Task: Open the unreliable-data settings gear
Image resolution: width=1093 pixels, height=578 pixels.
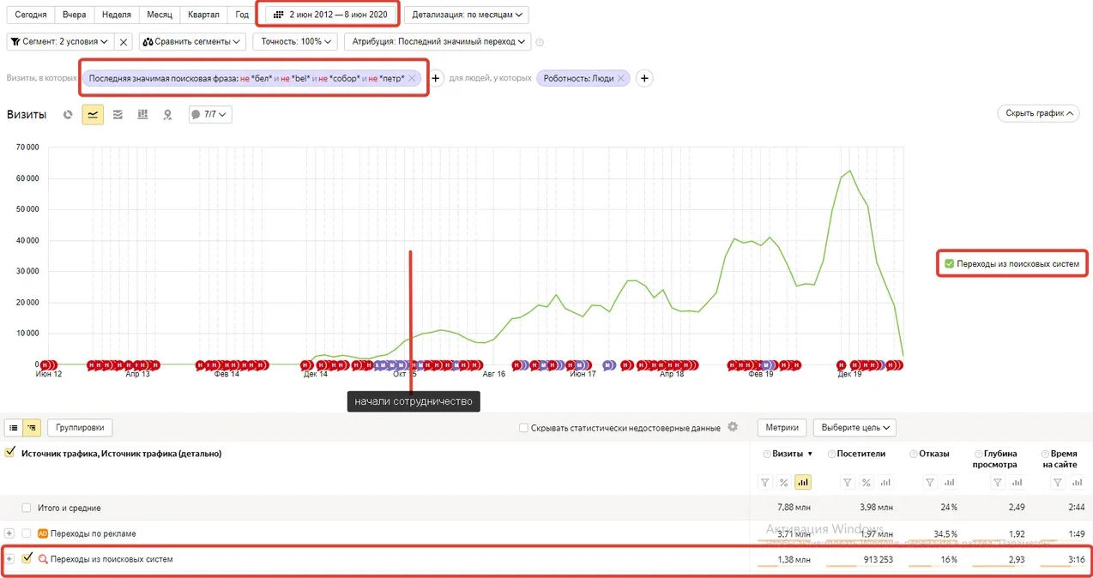Action: (733, 427)
